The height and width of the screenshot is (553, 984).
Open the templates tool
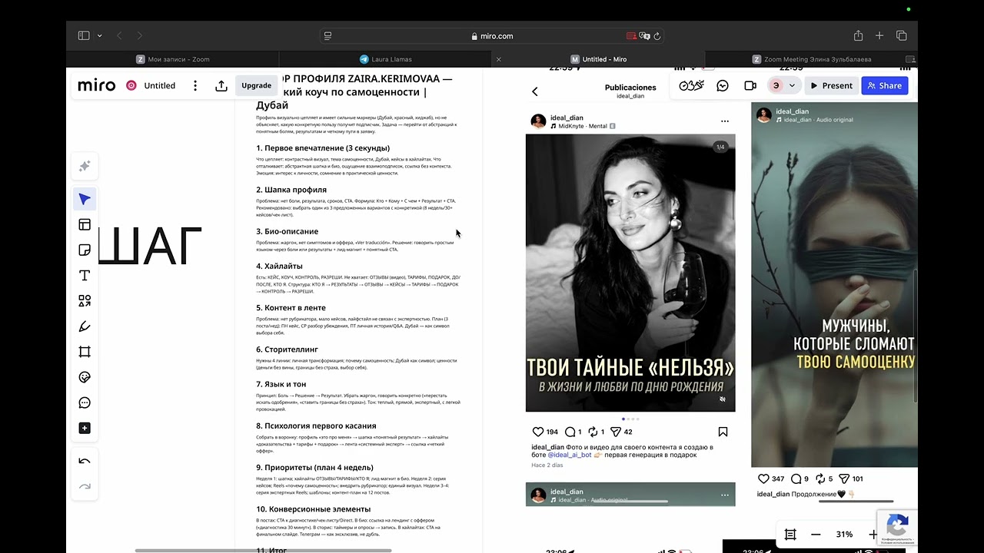[85, 225]
